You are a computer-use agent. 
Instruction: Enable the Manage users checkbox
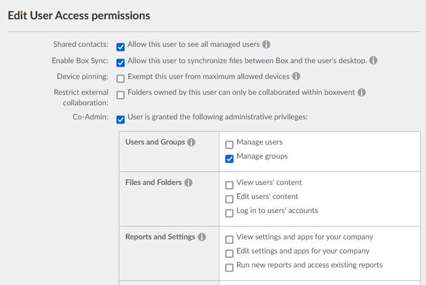click(x=229, y=145)
